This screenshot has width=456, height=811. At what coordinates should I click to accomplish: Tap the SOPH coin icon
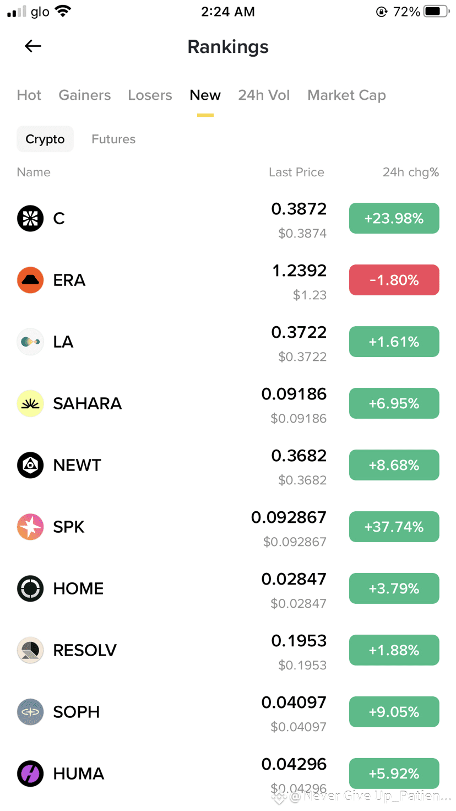click(30, 712)
